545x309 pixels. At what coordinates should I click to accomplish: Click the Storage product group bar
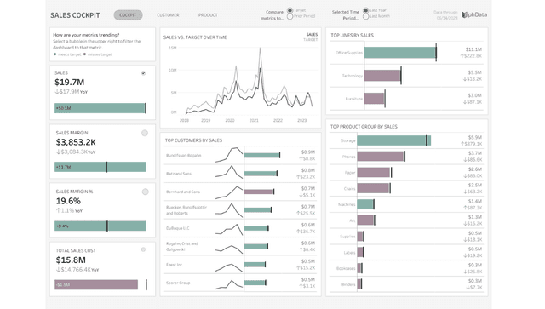click(393, 140)
